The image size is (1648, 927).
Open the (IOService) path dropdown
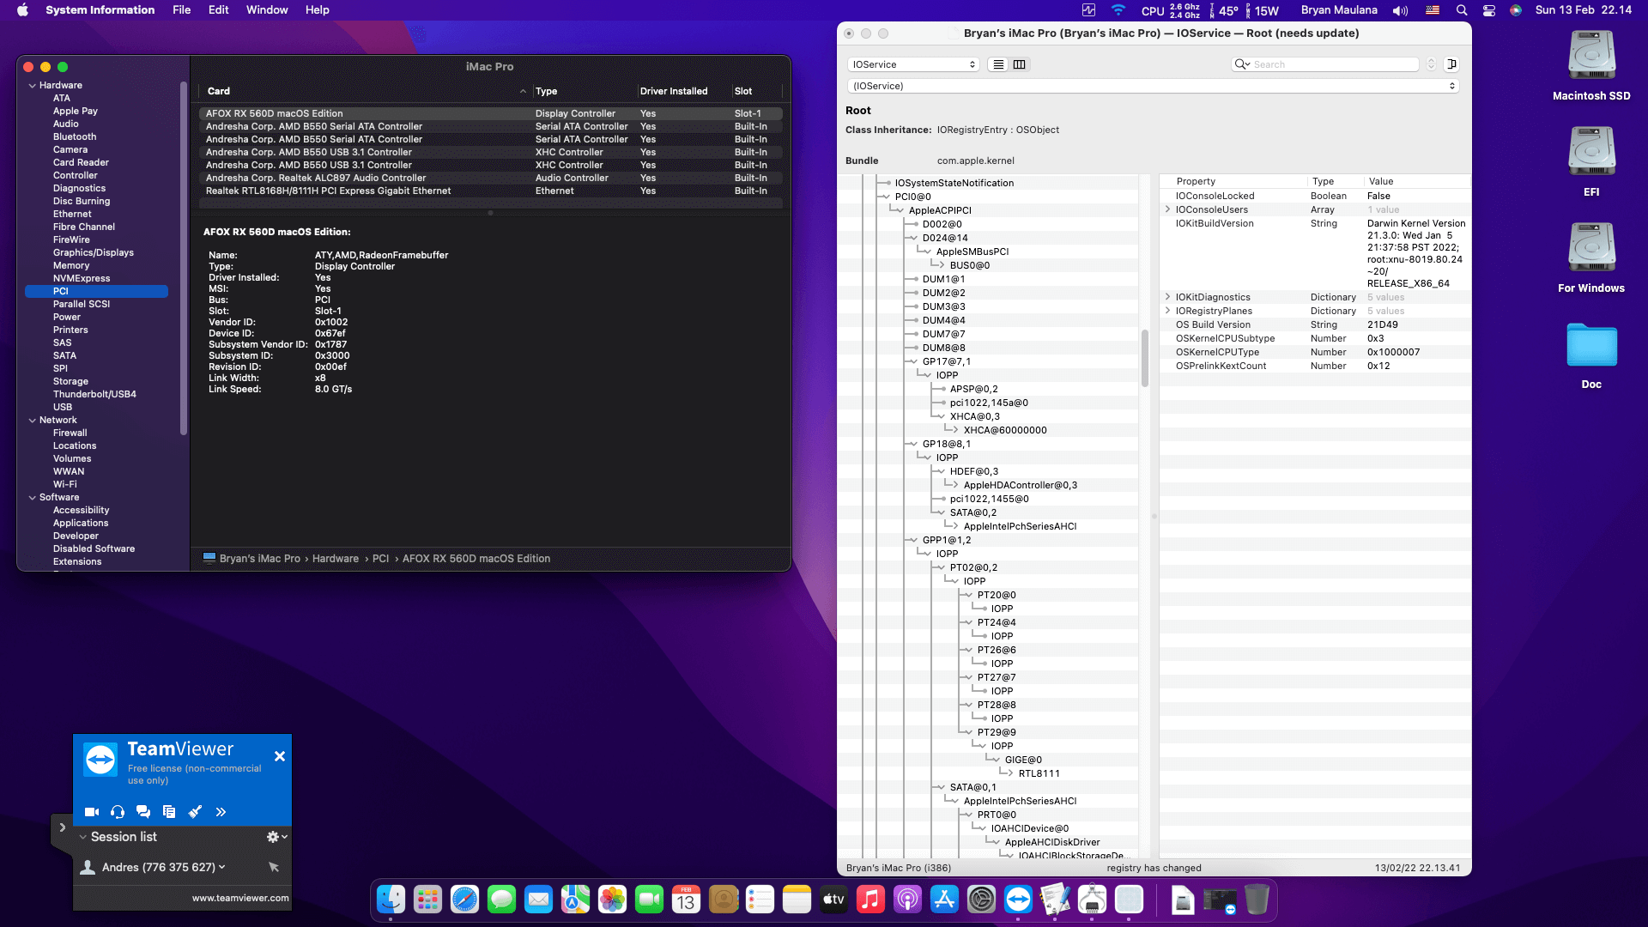point(1153,86)
